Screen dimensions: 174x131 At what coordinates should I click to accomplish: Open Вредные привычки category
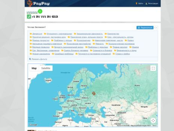tap(41, 47)
